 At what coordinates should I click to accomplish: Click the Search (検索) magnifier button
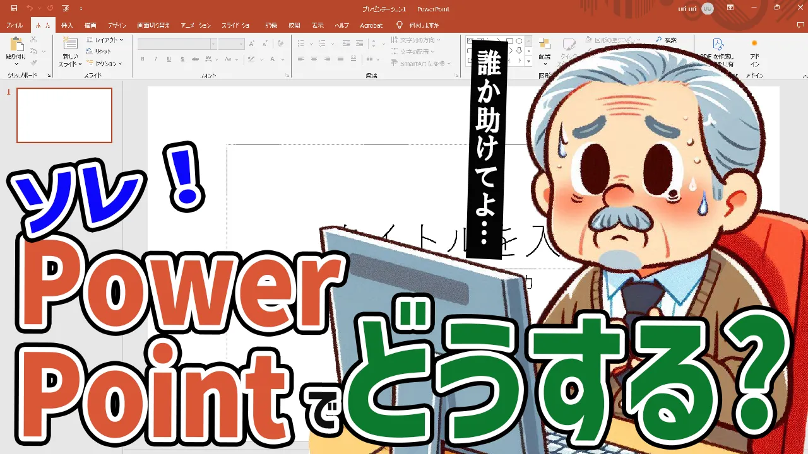coord(666,40)
